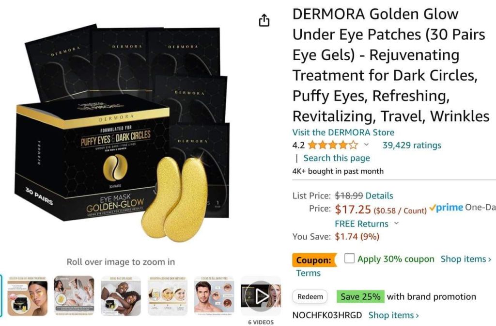Select thumbnail of man with skin types
The image size is (496, 326).
point(215,296)
